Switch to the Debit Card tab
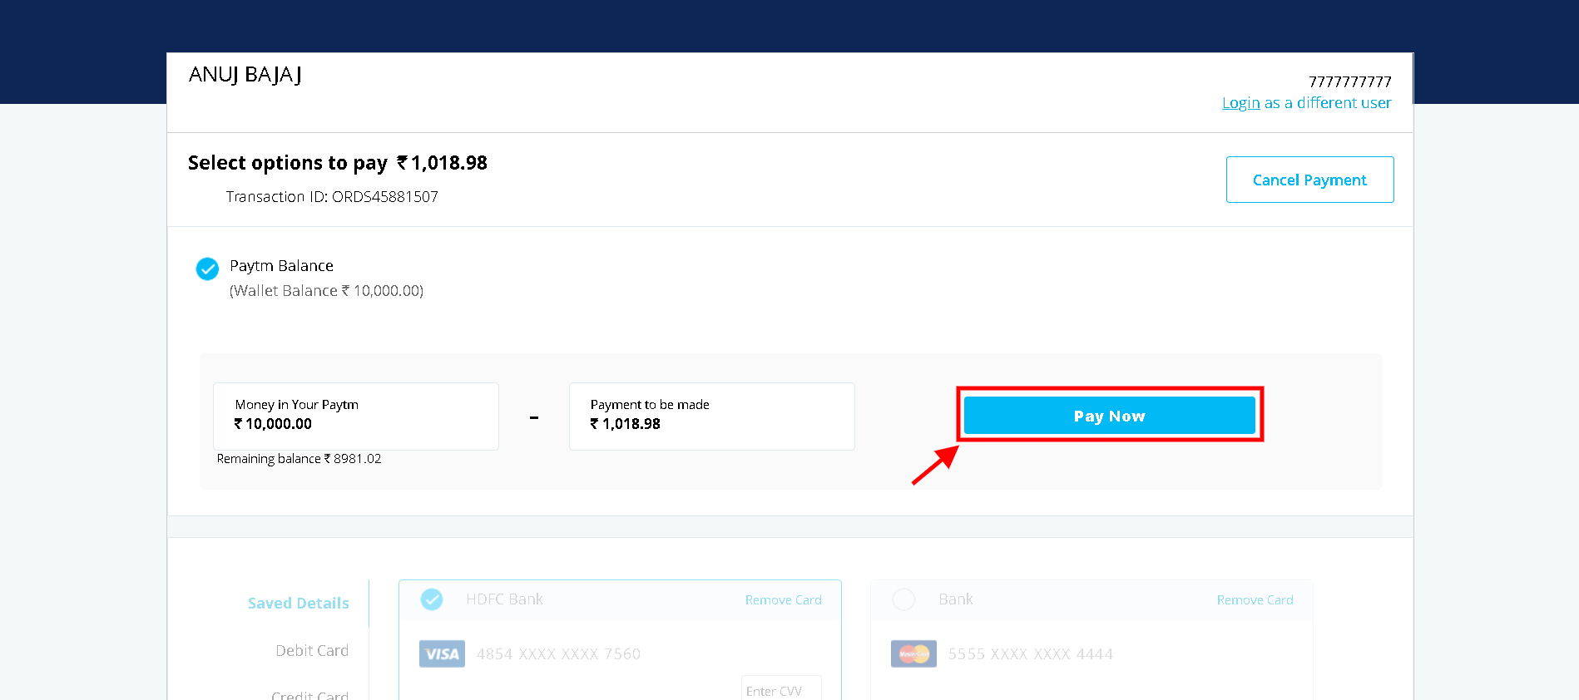The height and width of the screenshot is (700, 1579). click(x=312, y=651)
